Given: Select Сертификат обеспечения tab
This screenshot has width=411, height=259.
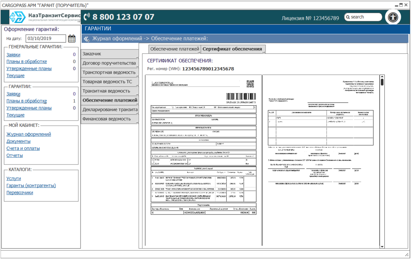Looking at the screenshot, I should pyautogui.click(x=233, y=49).
